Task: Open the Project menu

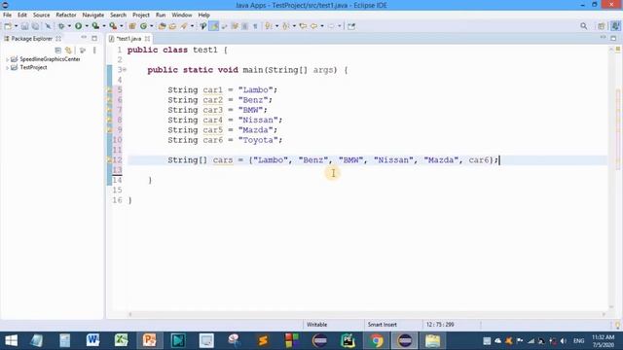Action: pyautogui.click(x=141, y=16)
